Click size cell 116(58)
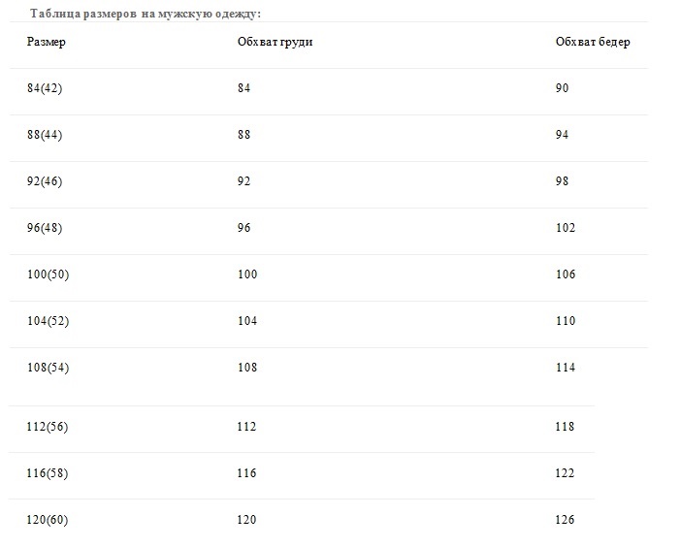Image resolution: width=680 pixels, height=548 pixels. [48, 473]
